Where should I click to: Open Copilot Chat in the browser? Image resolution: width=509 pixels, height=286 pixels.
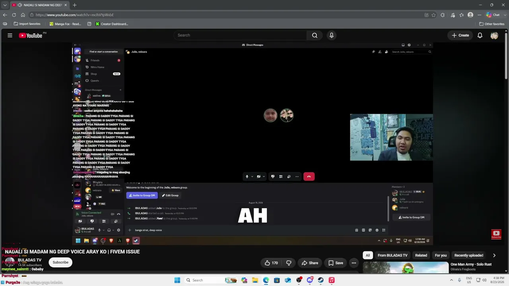click(493, 15)
